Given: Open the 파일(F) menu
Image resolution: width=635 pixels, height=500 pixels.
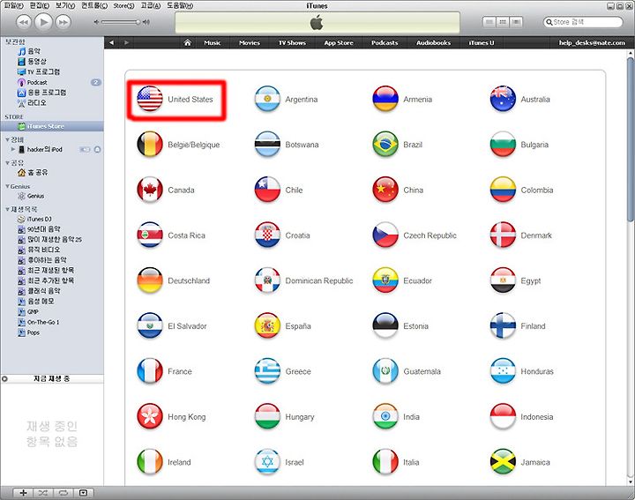Looking at the screenshot, I should pos(14,5).
